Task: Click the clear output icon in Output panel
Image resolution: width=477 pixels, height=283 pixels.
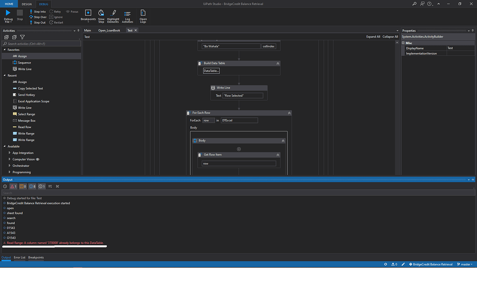Action: 58,186
